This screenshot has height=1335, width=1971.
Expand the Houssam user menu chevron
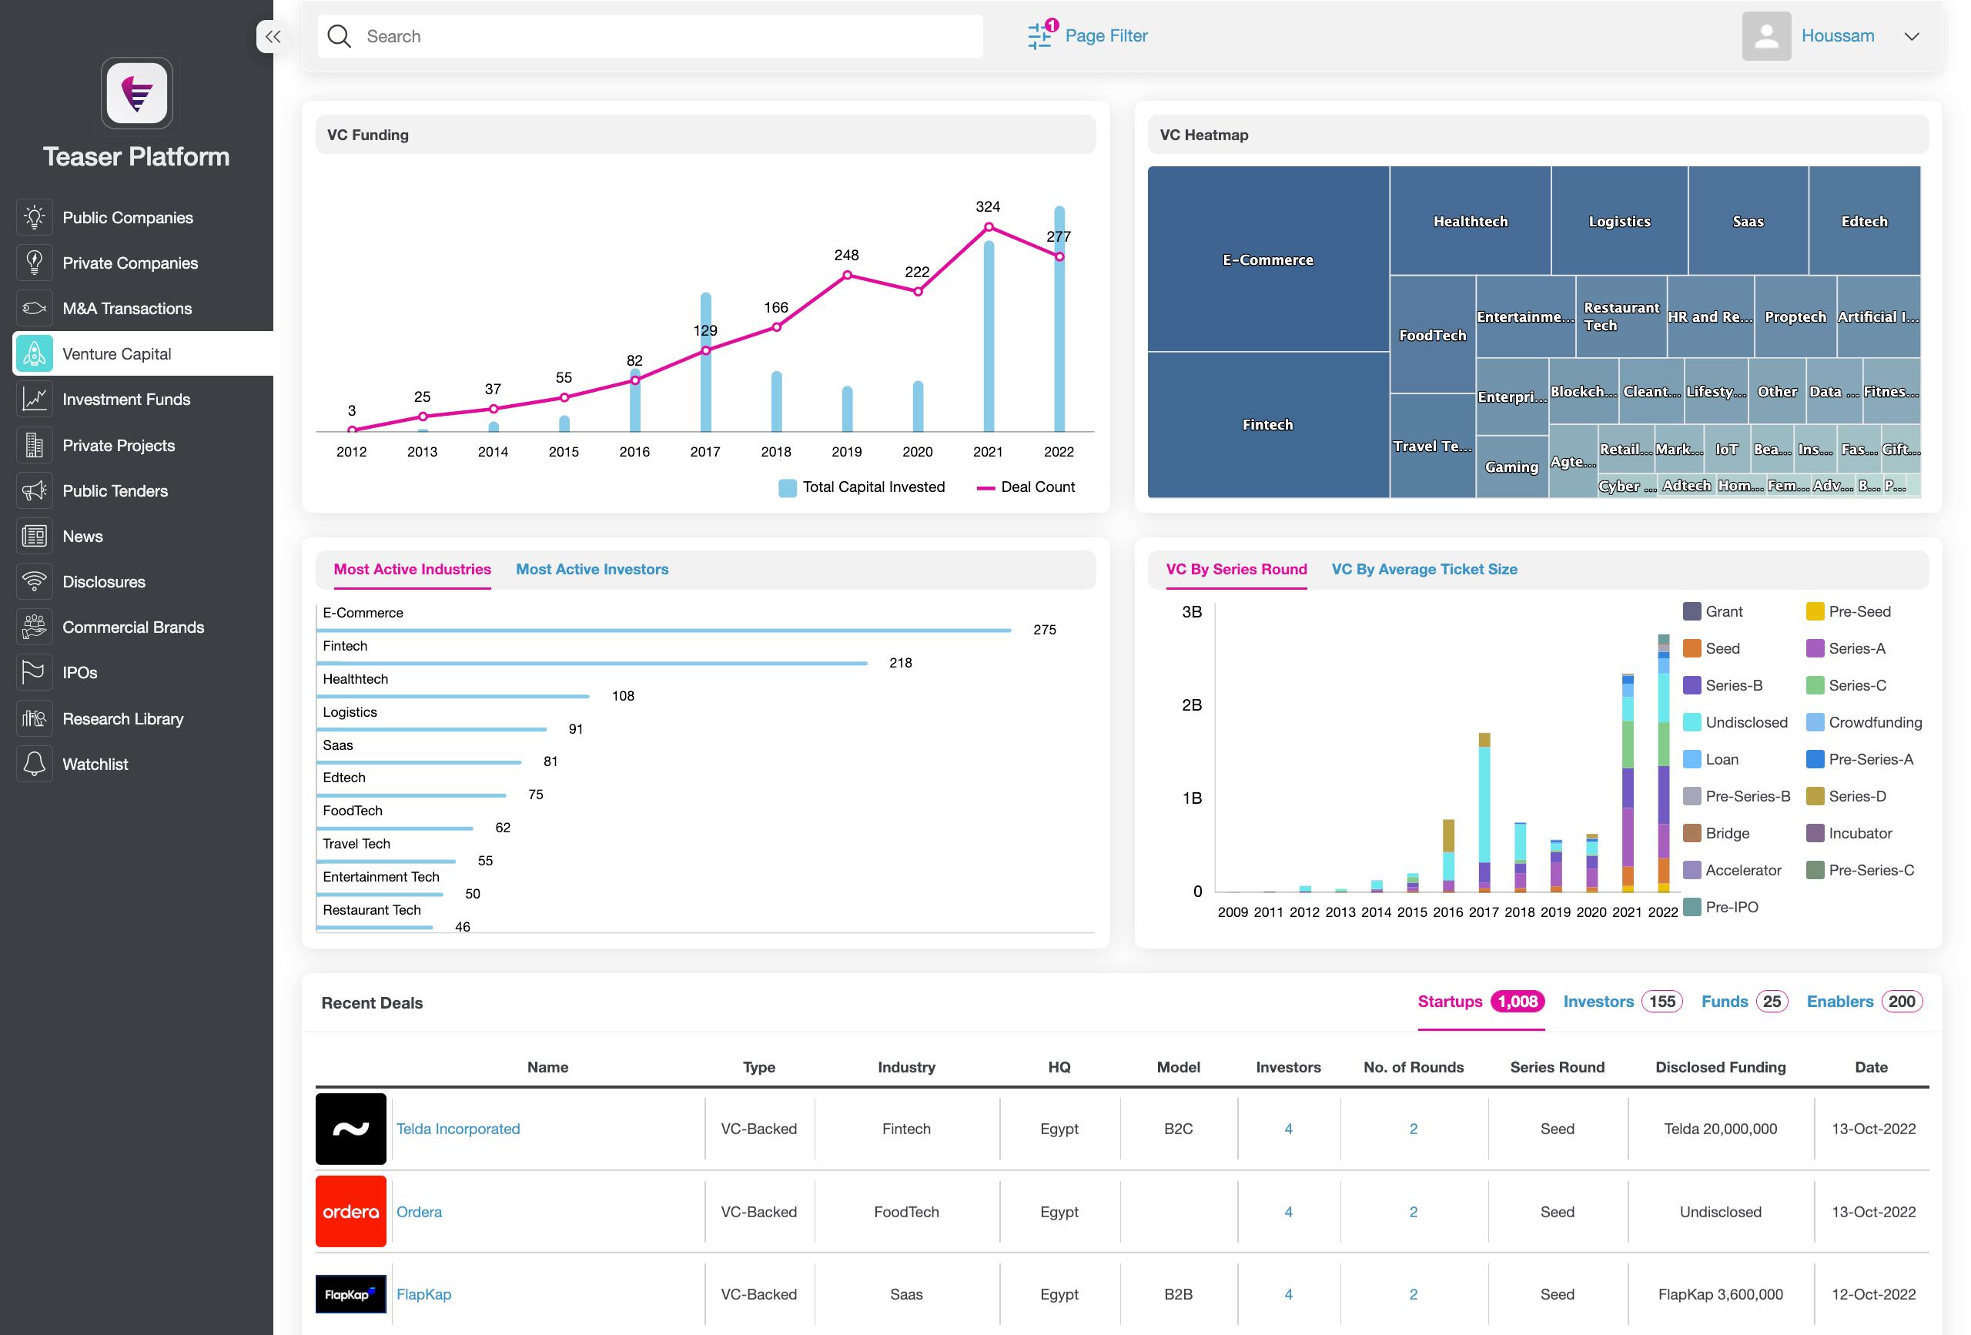pyautogui.click(x=1912, y=36)
